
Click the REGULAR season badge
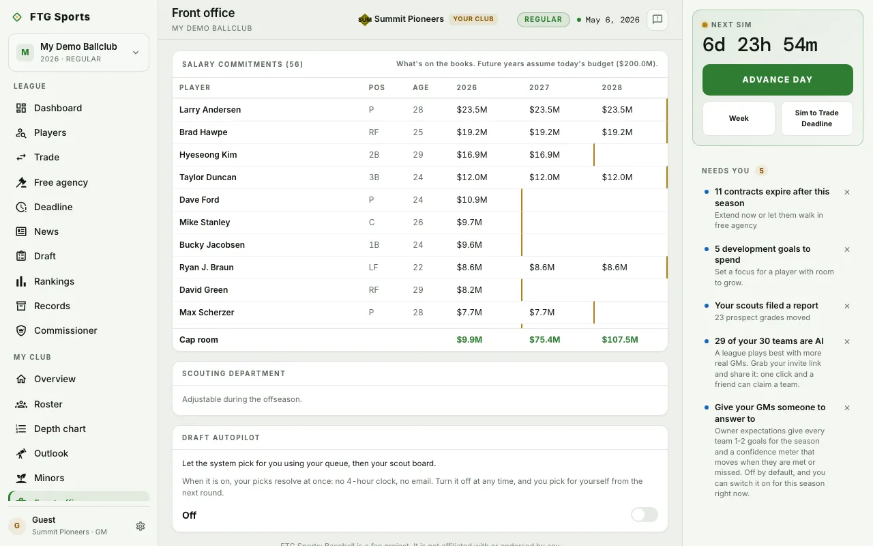point(544,19)
